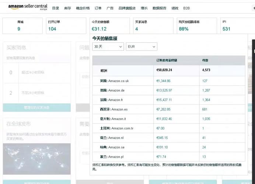Open the 库存 menu
This screenshot has width=255, height=184.
pos(67,8)
